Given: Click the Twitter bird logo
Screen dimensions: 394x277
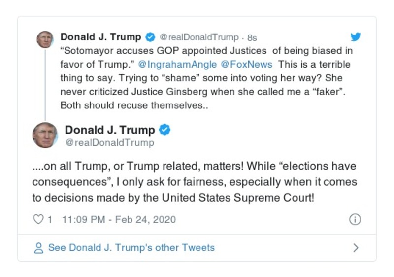Looking at the screenshot, I should [x=356, y=37].
